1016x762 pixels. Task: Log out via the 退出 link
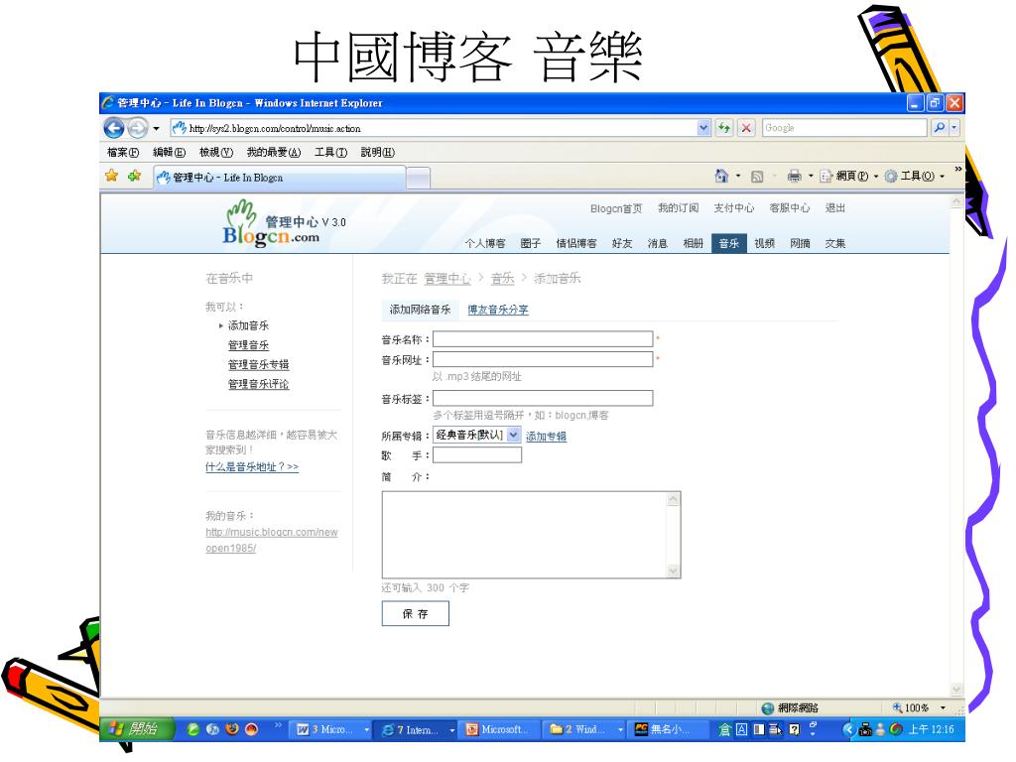[x=835, y=208]
